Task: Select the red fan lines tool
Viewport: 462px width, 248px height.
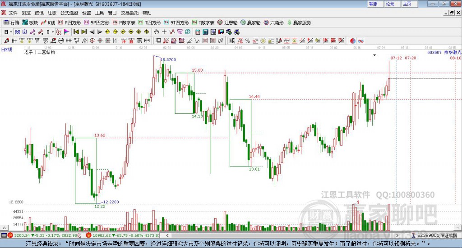Action: click(166, 41)
